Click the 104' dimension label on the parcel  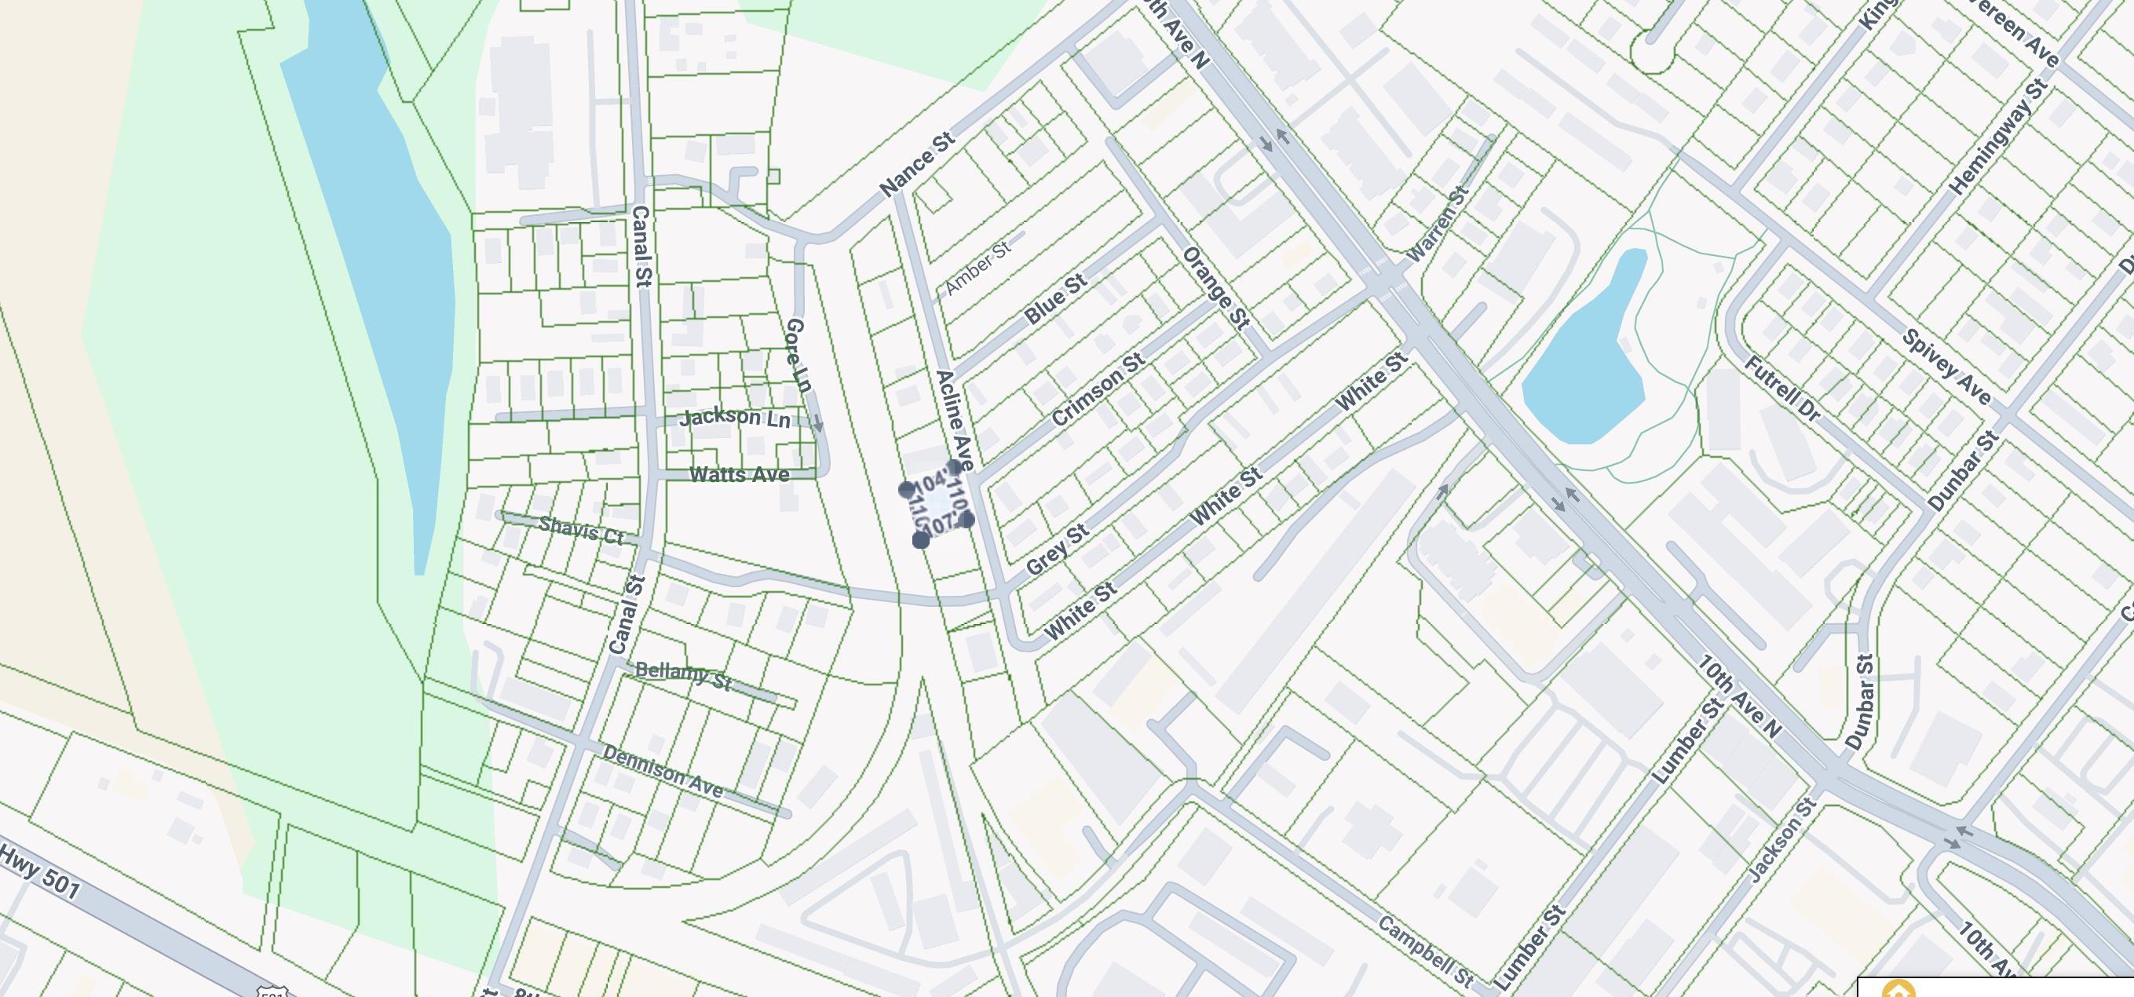click(x=931, y=482)
